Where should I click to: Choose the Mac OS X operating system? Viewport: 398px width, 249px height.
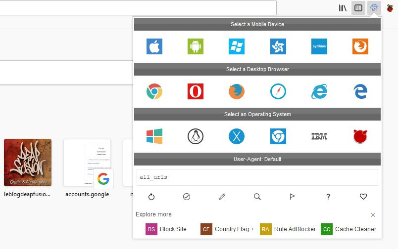[237, 136]
